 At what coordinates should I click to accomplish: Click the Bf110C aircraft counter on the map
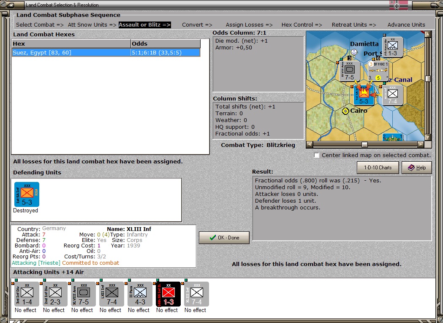click(378, 71)
